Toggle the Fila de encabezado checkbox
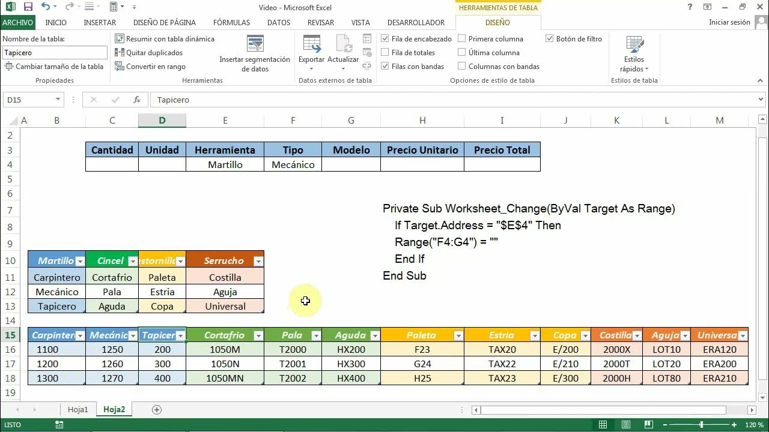The width and height of the screenshot is (769, 432). (385, 38)
